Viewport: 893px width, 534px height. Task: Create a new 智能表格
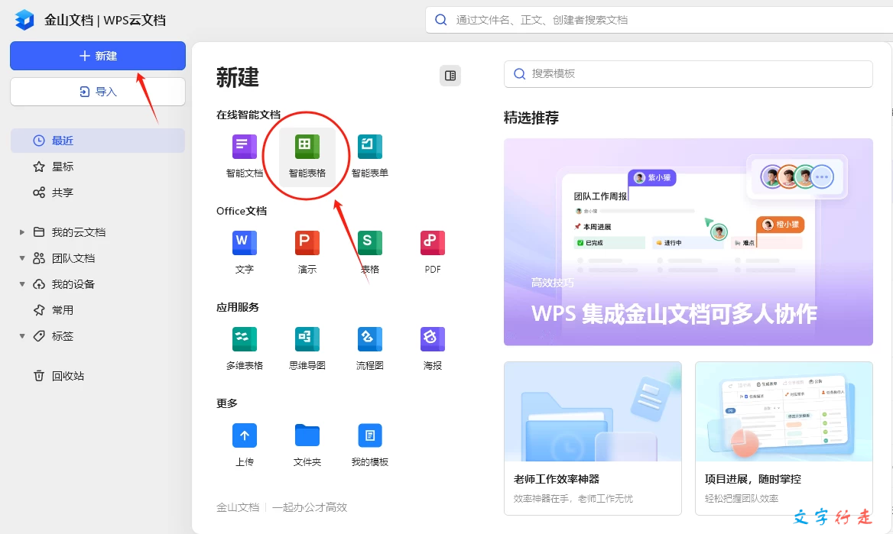click(307, 156)
